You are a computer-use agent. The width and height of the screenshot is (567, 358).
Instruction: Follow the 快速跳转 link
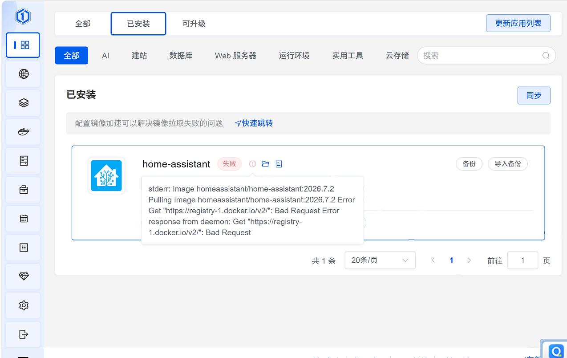click(x=254, y=123)
